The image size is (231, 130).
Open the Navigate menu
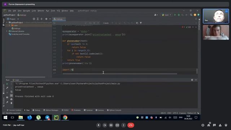26,11
